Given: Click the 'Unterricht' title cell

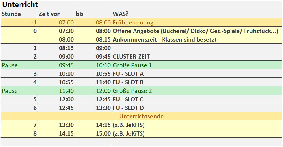Looking at the screenshot, I should 20,5.
